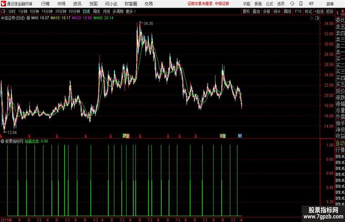Open the mail envelope icon

coord(311,4)
